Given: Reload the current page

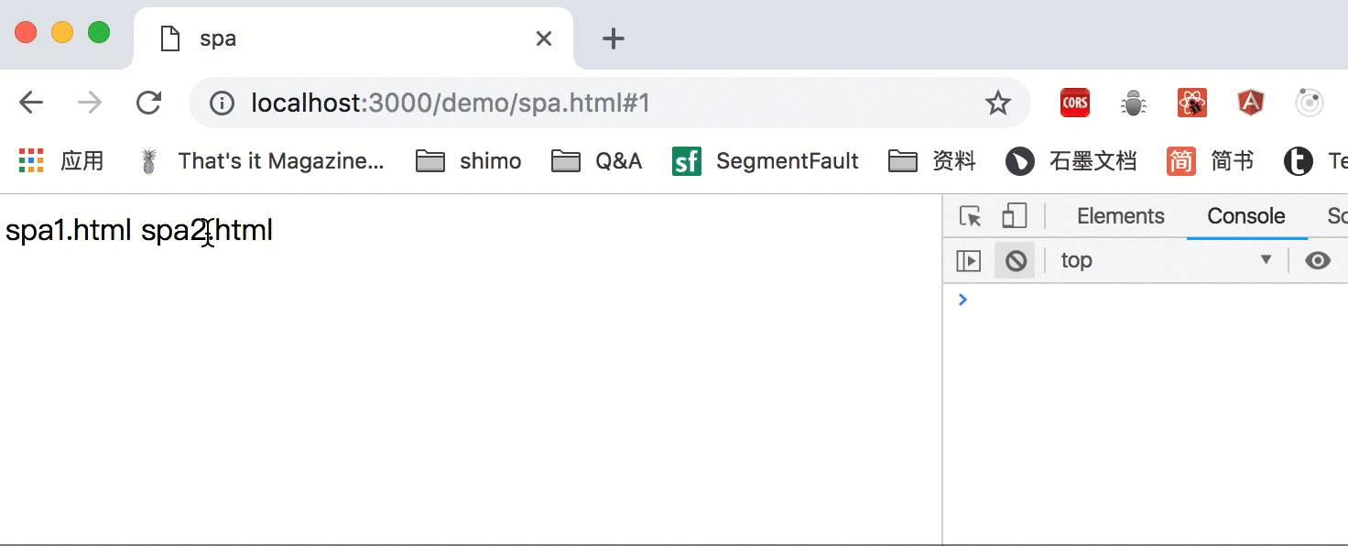Looking at the screenshot, I should [148, 103].
